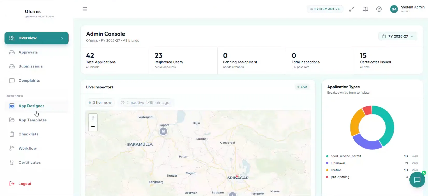Open the Complaints menu item
428x196 pixels.
37,81
